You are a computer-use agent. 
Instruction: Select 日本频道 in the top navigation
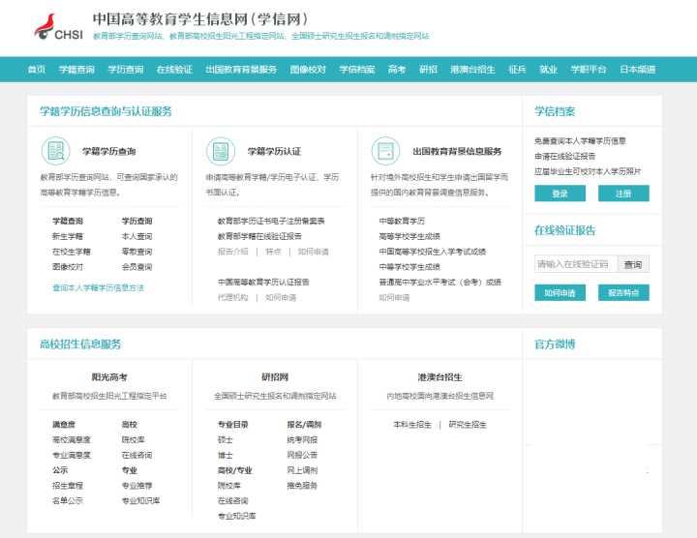pos(637,70)
